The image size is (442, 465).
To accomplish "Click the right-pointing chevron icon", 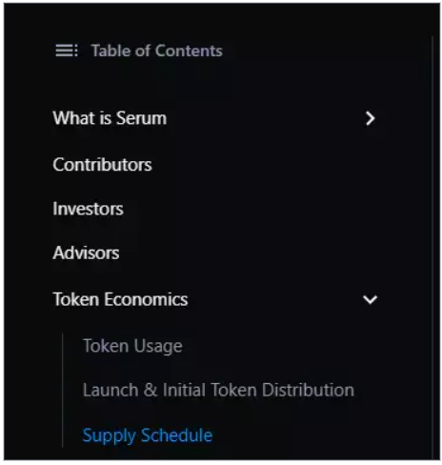I will coord(370,118).
